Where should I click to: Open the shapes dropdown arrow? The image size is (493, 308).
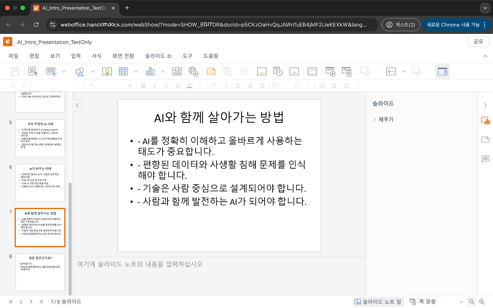point(92,71)
